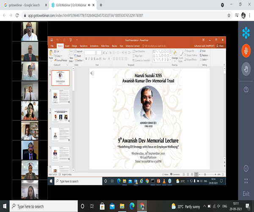Screen dimensions: 254x212
Task: Open weather widget 30°C Partly sunny
Action: coord(186,206)
